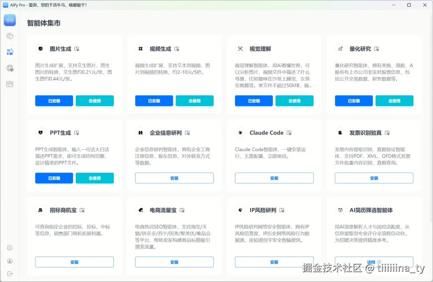Click 访问 link on AI简历筛选智能体 card
Image resolution: width=433 pixels, height=282 pixels.
point(374,262)
